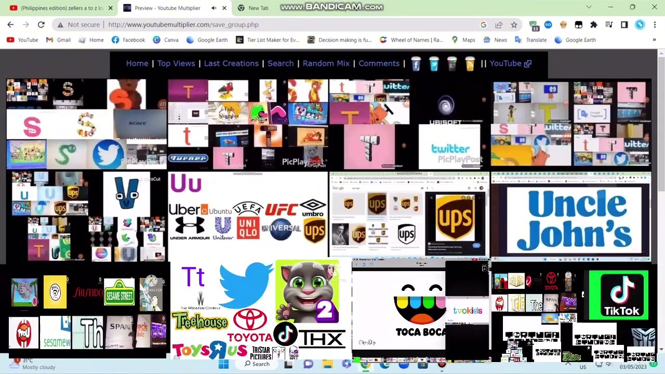Click the Tt logos video with Toyota

[260, 310]
